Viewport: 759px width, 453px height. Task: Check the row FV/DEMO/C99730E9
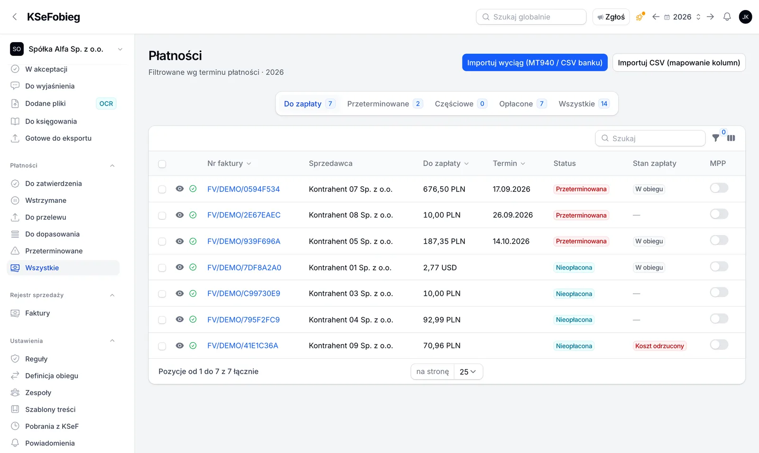tap(162, 294)
